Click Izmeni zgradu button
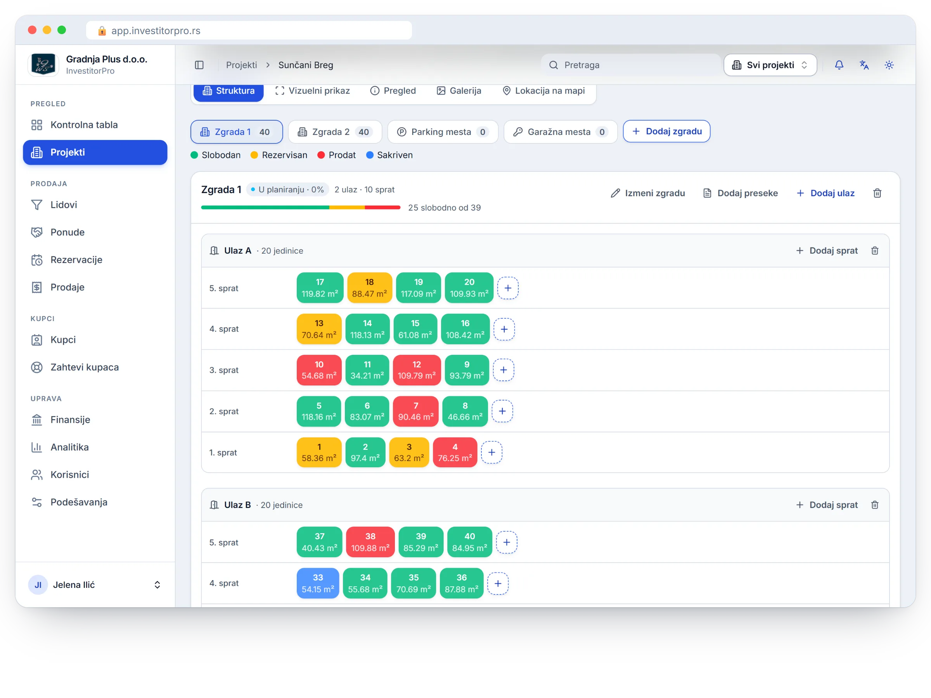Image resolution: width=931 pixels, height=698 pixels. (x=647, y=193)
